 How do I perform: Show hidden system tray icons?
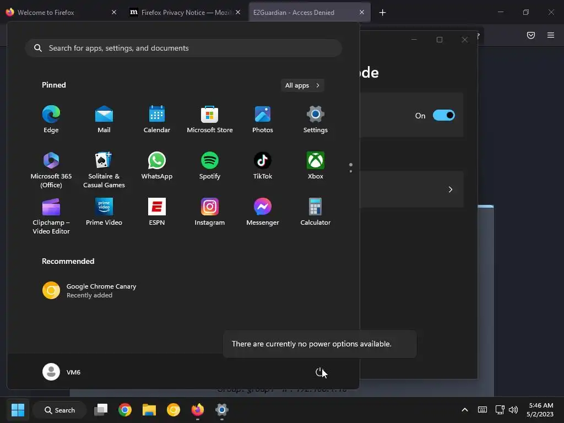[465, 410]
